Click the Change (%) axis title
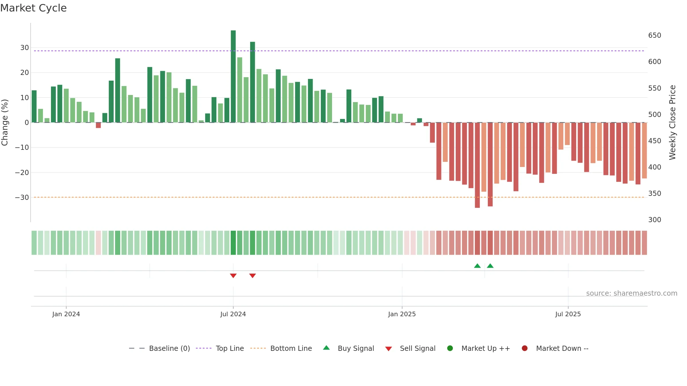 [x=5, y=122]
